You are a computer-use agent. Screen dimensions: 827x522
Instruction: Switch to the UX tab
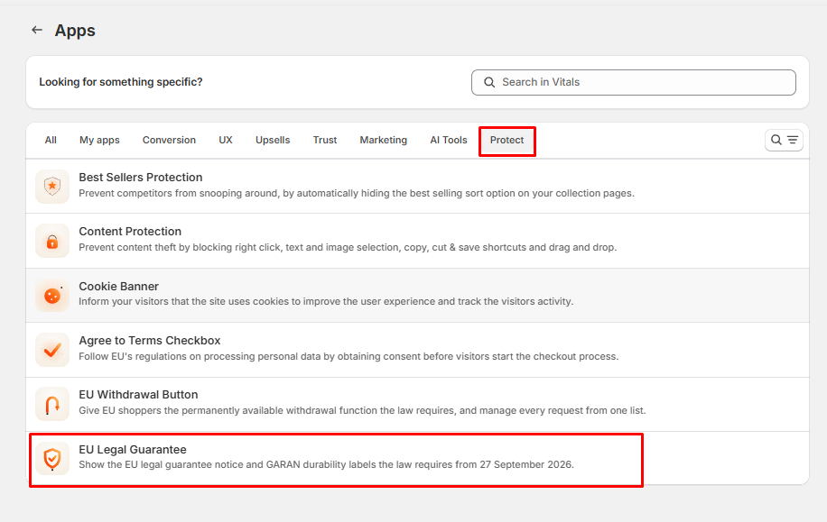click(x=226, y=140)
